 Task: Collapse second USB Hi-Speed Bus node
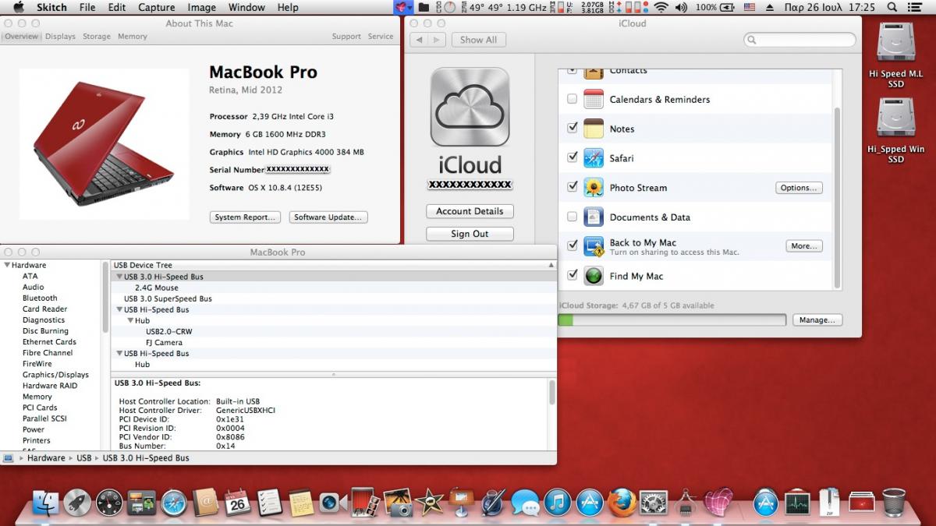(x=119, y=353)
